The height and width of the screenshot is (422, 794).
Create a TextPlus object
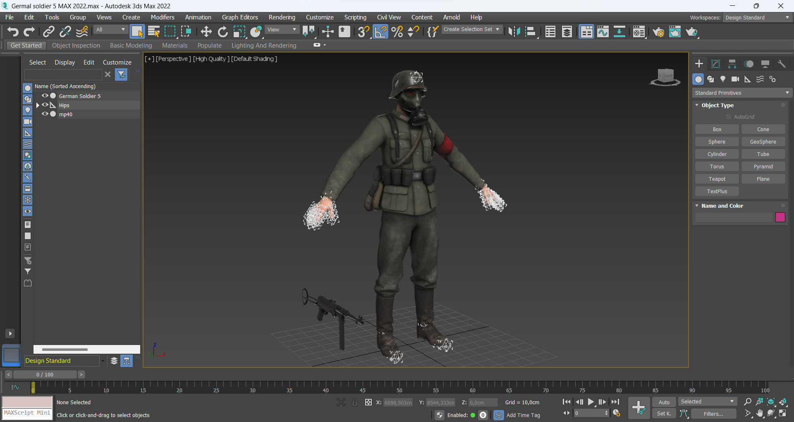click(x=717, y=192)
